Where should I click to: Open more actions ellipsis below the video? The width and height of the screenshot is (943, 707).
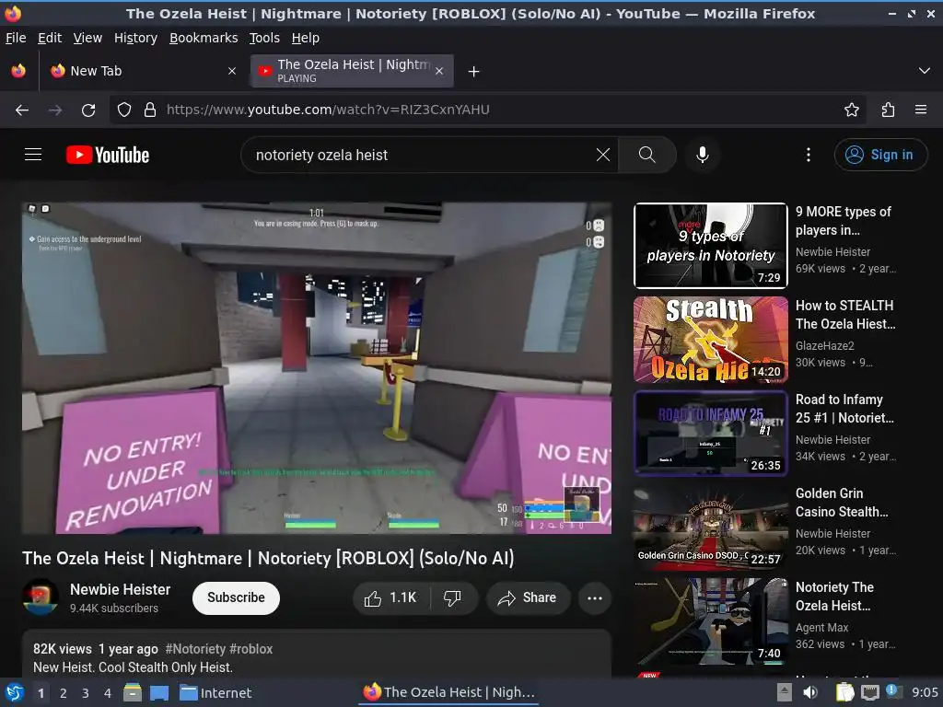click(x=595, y=598)
